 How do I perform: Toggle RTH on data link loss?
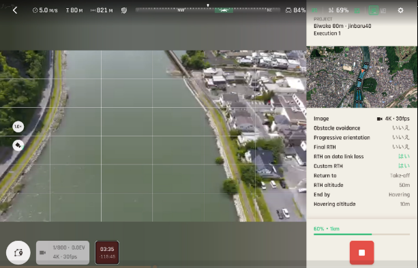pyautogui.click(x=362, y=157)
